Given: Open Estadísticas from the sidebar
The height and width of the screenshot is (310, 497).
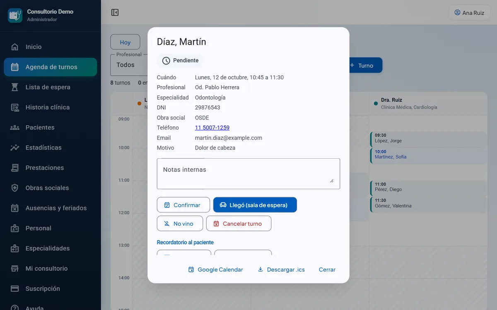Looking at the screenshot, I should [x=51, y=148].
